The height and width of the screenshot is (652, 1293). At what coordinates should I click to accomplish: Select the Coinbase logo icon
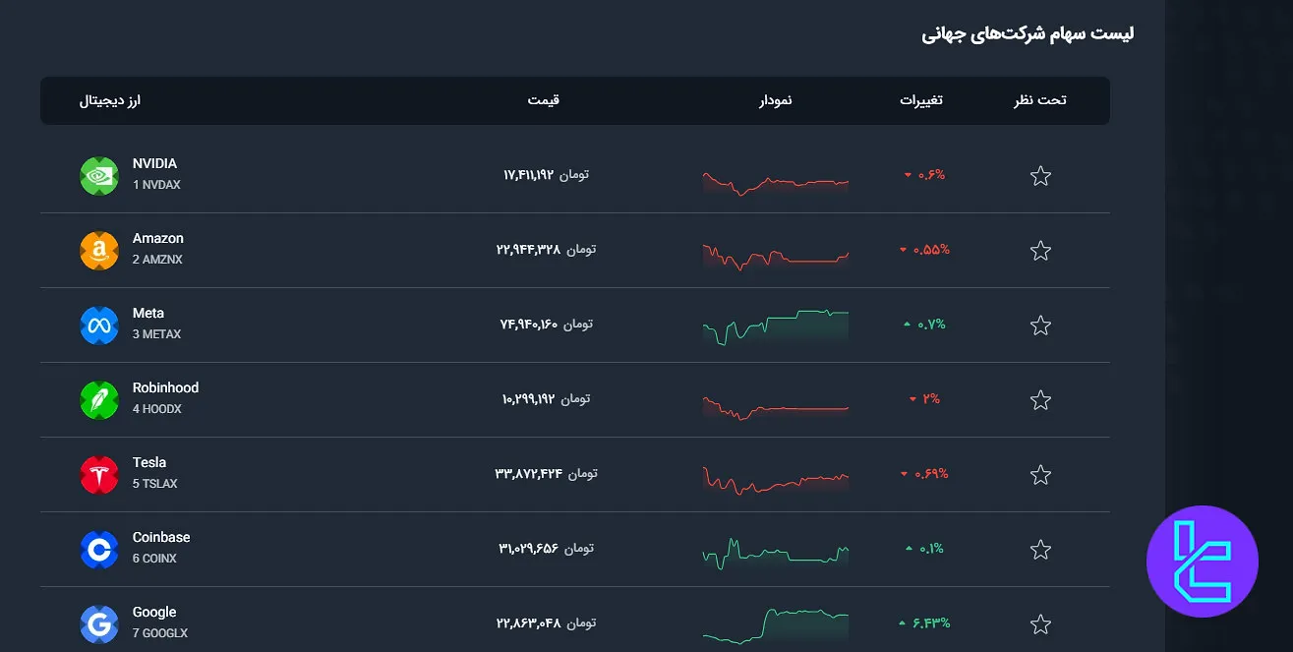coord(98,549)
